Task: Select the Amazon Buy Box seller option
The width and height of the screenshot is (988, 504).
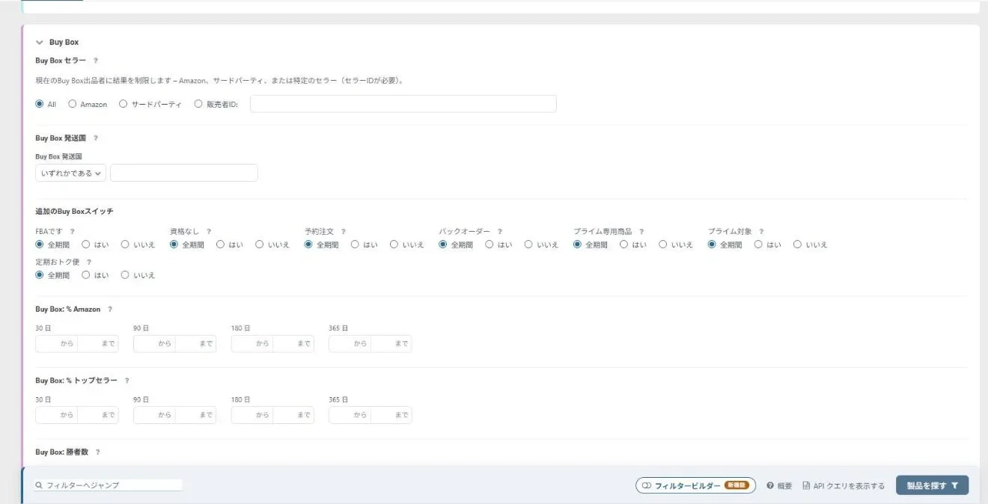Action: pos(73,105)
